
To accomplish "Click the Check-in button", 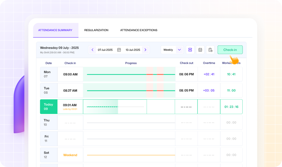I will [x=230, y=50].
